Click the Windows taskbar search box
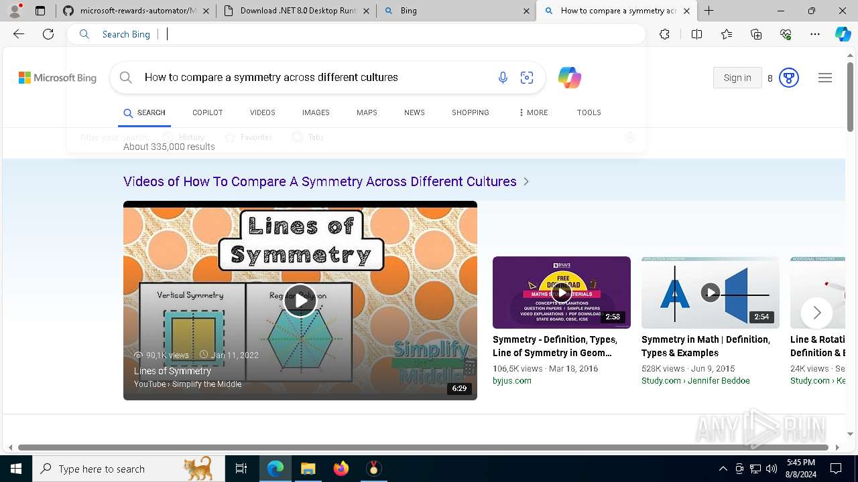 tap(129, 469)
